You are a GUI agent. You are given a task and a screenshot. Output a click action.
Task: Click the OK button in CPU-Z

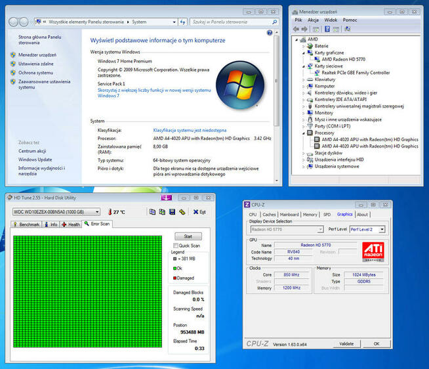coord(377,344)
